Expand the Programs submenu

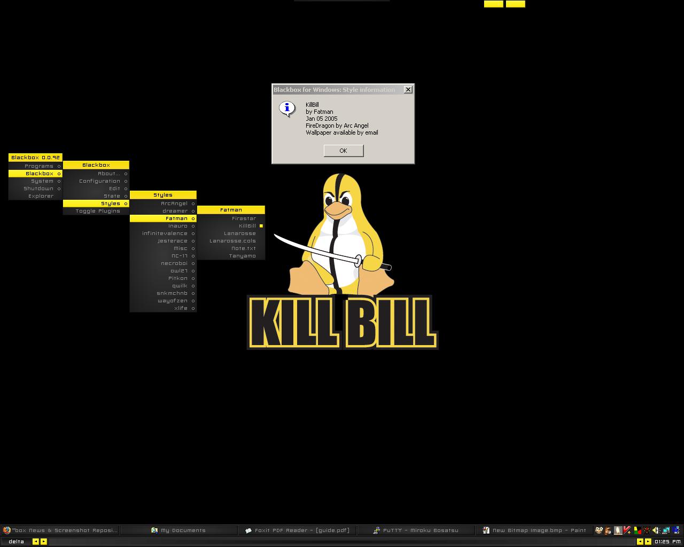click(39, 166)
